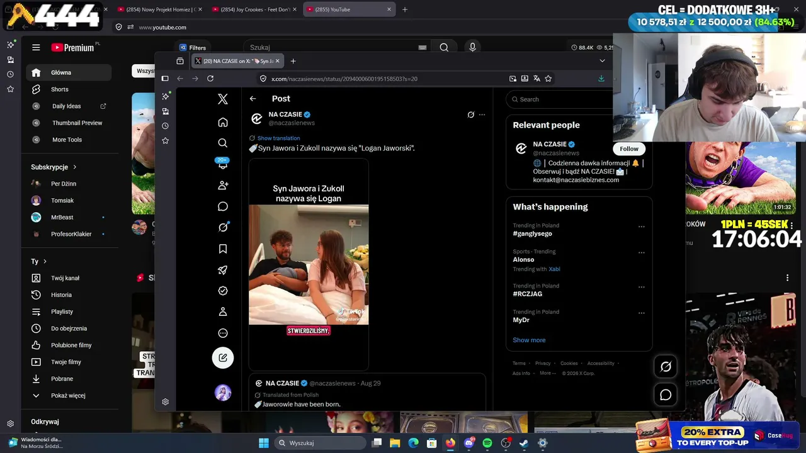Open Spotify from the Windows taskbar

487,443
